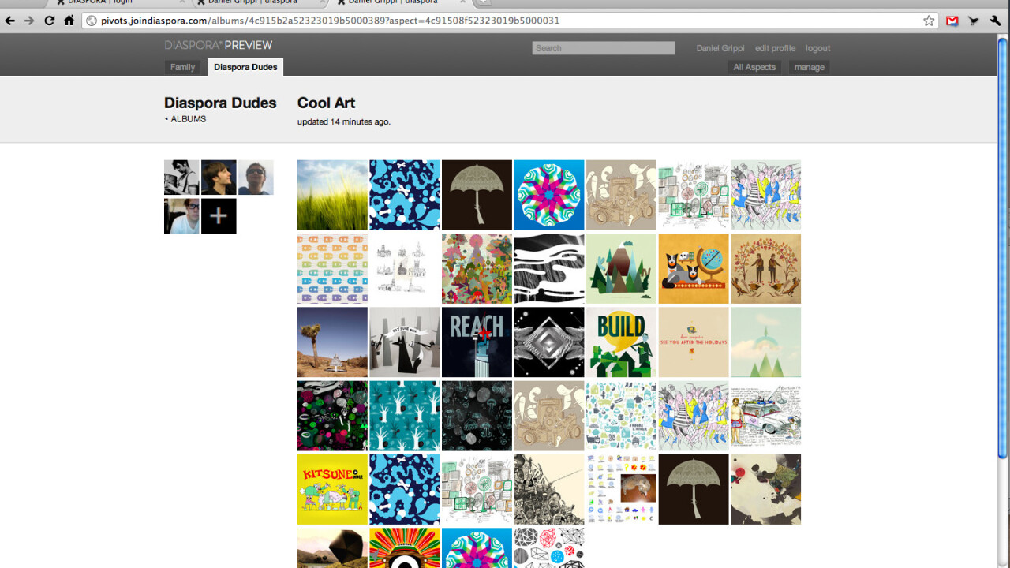
Task: Click the browser forward arrow
Action: 29,21
